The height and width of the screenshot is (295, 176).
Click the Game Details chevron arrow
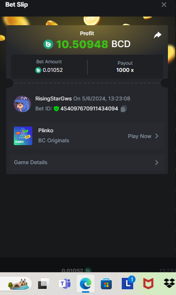(156, 163)
